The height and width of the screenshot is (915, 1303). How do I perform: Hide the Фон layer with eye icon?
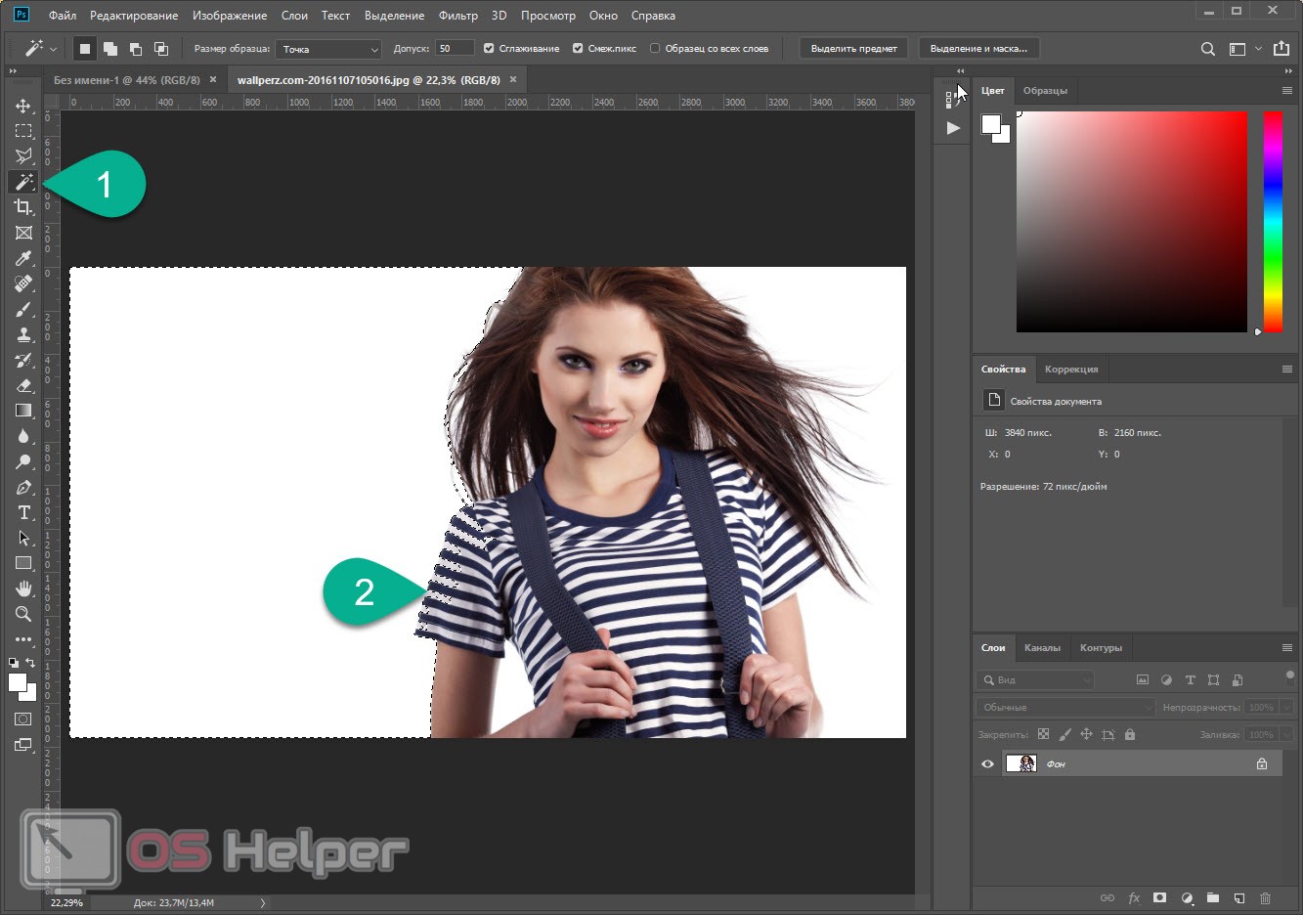point(987,764)
